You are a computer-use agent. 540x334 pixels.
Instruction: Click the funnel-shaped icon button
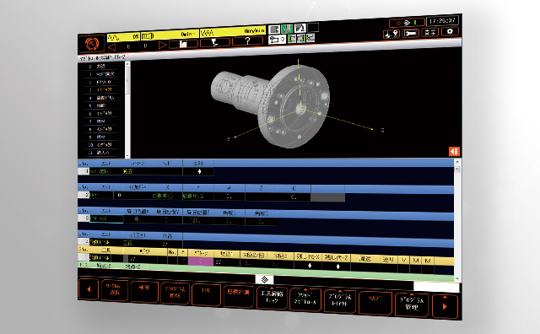[215, 42]
